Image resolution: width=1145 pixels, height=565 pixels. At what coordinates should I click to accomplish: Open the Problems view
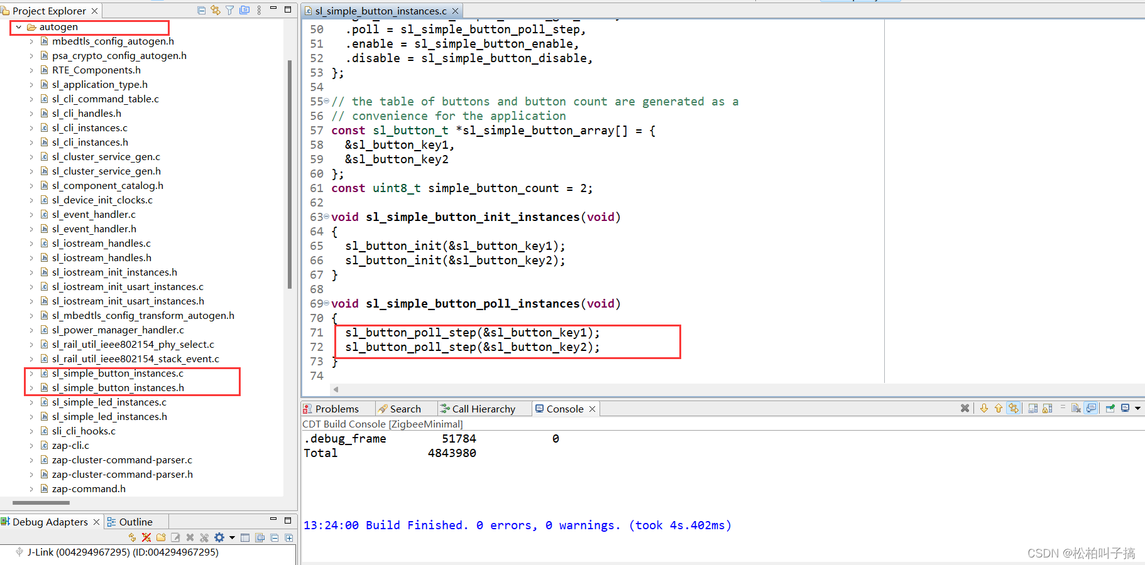point(337,408)
